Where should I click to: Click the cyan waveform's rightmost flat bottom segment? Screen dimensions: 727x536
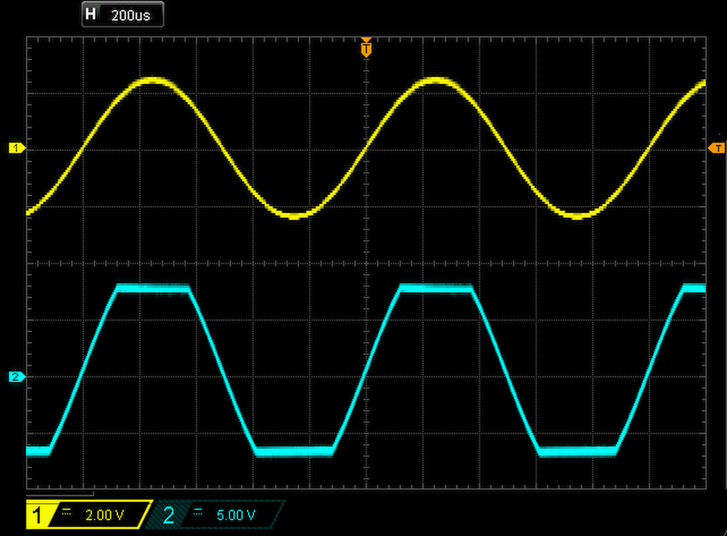pos(577,451)
